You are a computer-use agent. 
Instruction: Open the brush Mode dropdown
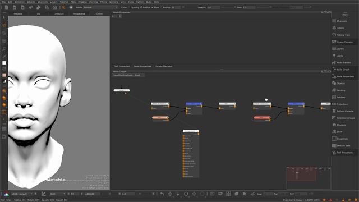[x=100, y=7]
